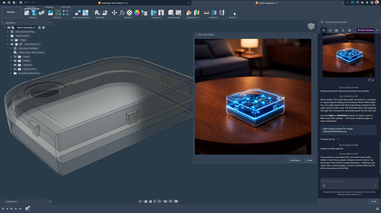Viewport: 381px width, 213px height.
Task: Click the Tech Preview badge
Action: pos(365,30)
